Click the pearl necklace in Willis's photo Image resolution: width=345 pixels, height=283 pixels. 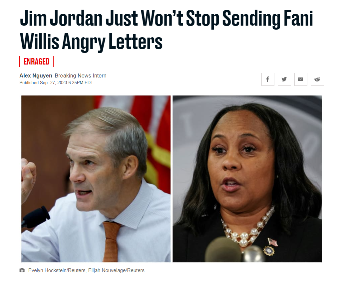[x=247, y=228]
